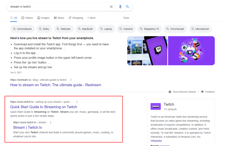Screen dimensions: 225x146
Task: Click the phone with Twitch logo thumbnail
Action: pyautogui.click(x=147, y=51)
